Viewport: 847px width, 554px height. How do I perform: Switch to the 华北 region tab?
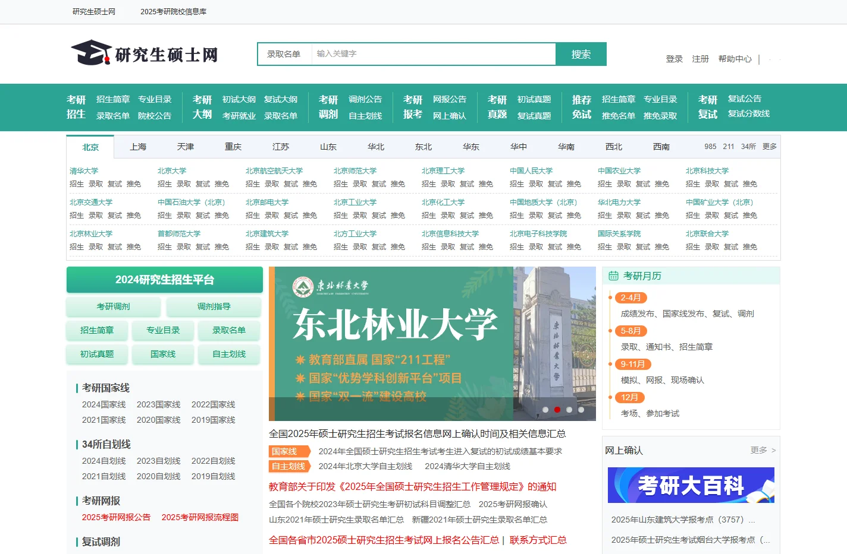pyautogui.click(x=376, y=147)
